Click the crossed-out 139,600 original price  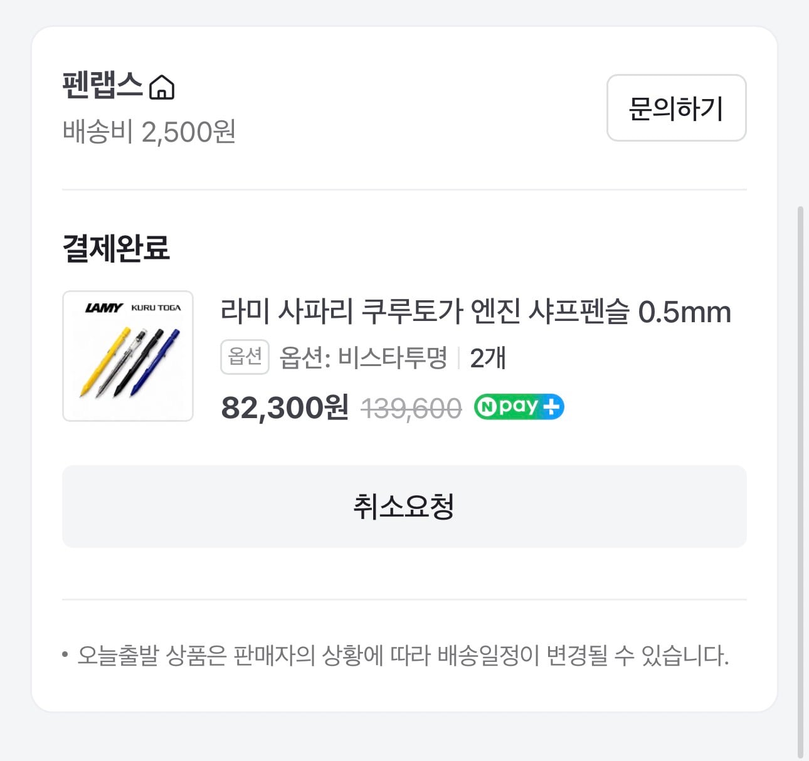point(411,409)
